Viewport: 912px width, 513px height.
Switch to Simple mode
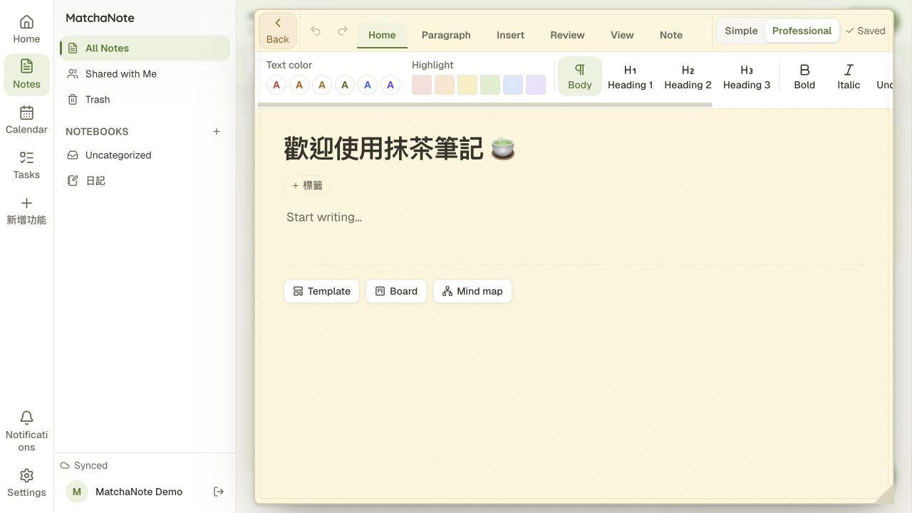click(741, 31)
